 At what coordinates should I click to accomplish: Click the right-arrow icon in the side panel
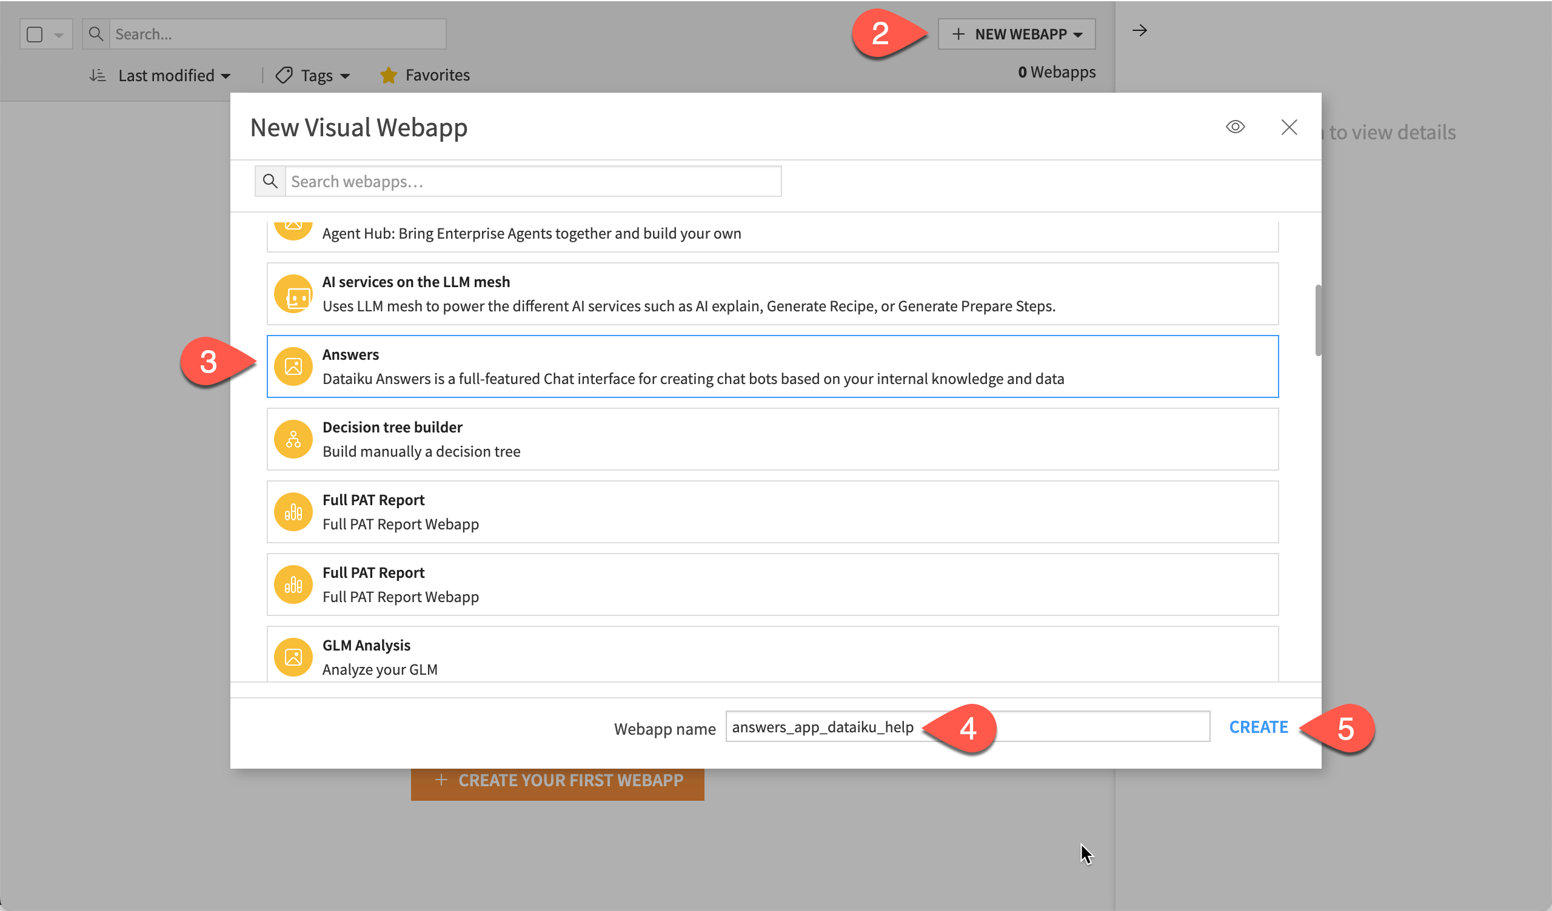point(1140,30)
